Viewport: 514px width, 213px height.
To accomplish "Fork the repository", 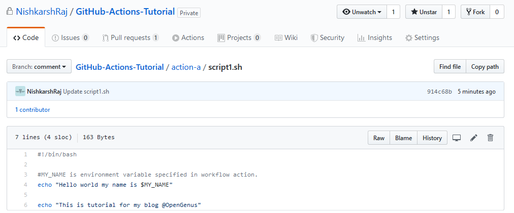I will pos(475,12).
